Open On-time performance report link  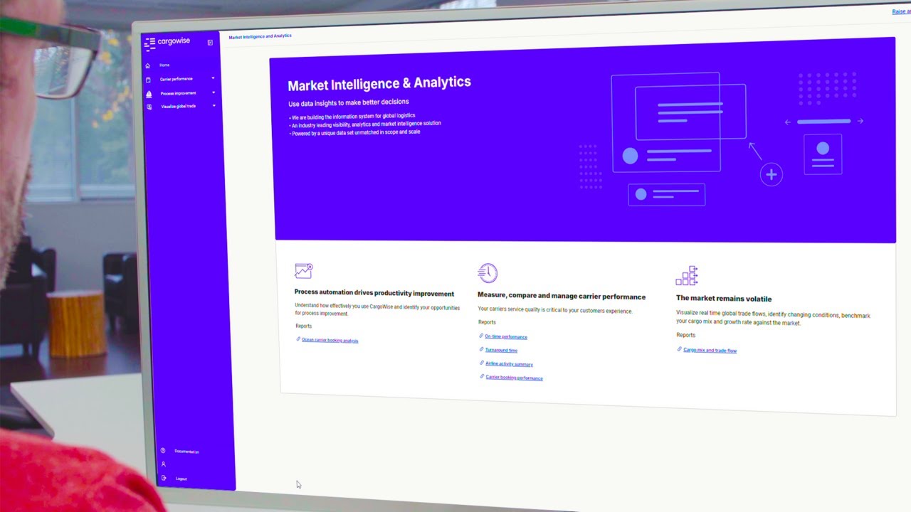[x=506, y=336]
